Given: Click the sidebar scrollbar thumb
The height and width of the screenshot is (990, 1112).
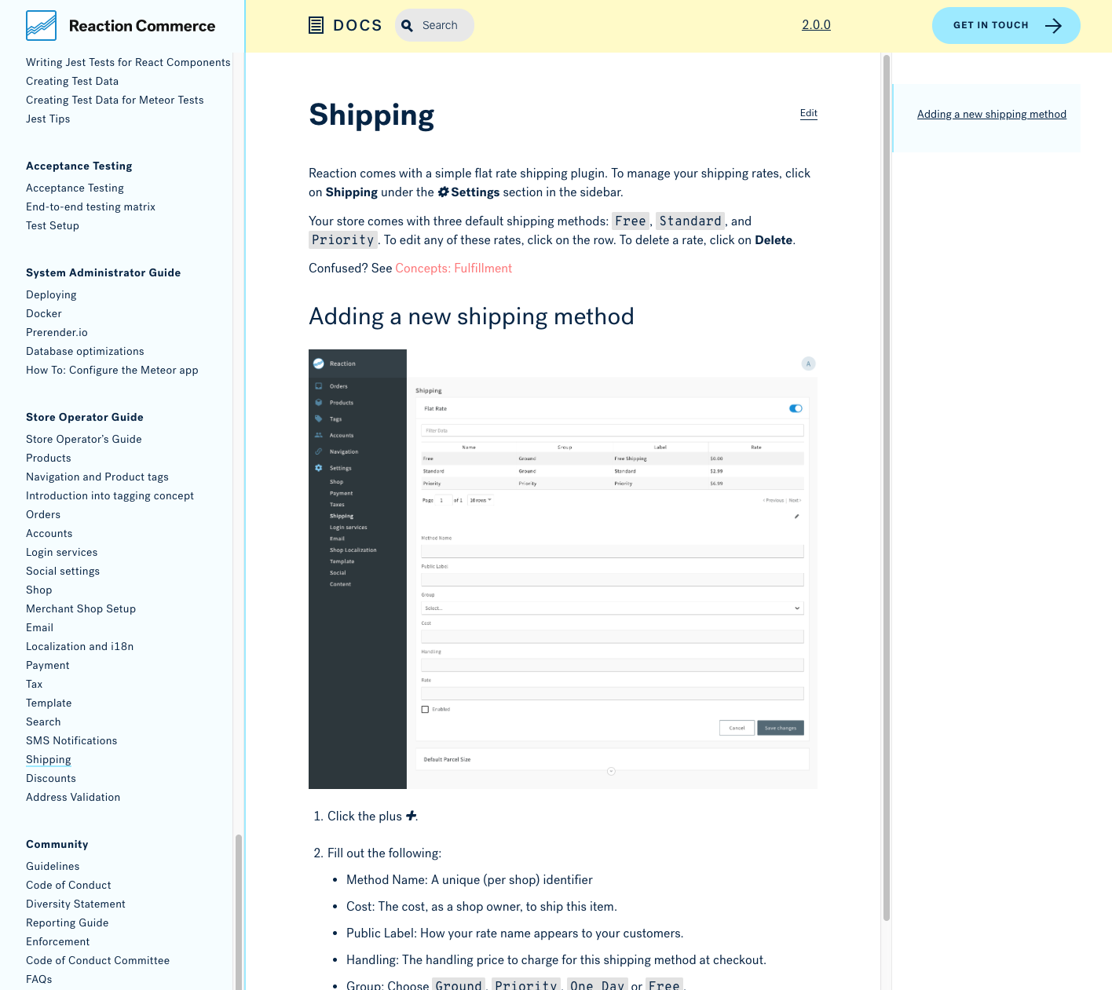Looking at the screenshot, I should pyautogui.click(x=238, y=911).
